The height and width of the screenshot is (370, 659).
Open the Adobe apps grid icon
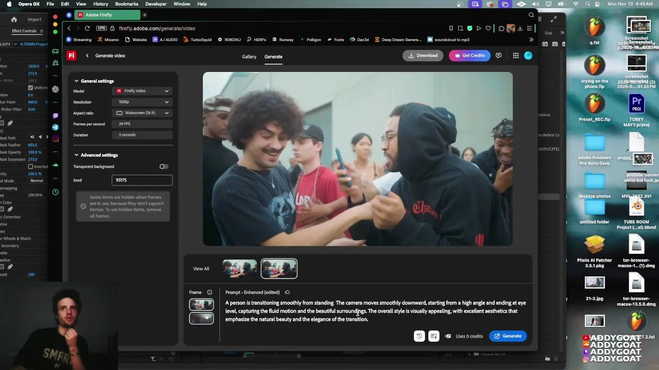click(x=515, y=55)
